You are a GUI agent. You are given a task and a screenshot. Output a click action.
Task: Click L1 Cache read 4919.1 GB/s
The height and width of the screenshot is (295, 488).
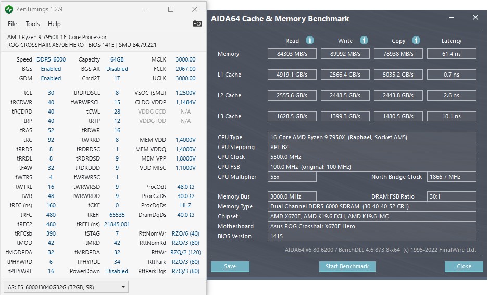[x=292, y=75]
